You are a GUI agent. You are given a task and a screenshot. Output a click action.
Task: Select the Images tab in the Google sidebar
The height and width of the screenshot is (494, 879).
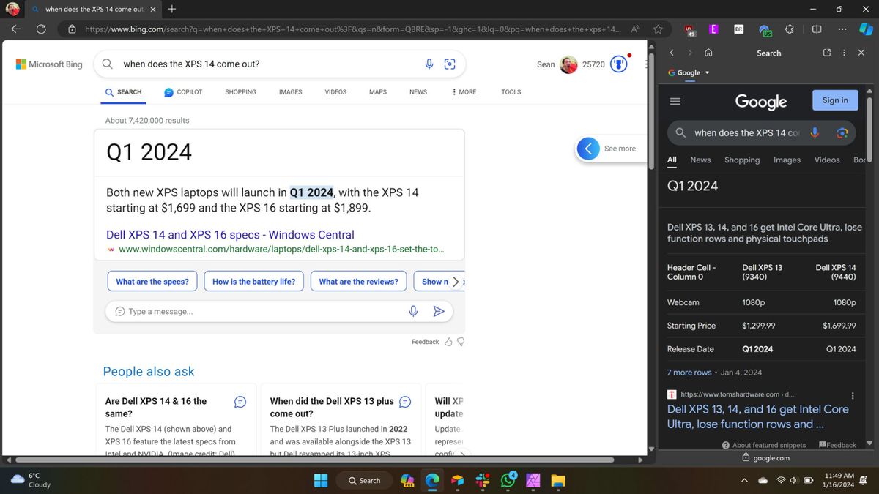click(x=787, y=160)
